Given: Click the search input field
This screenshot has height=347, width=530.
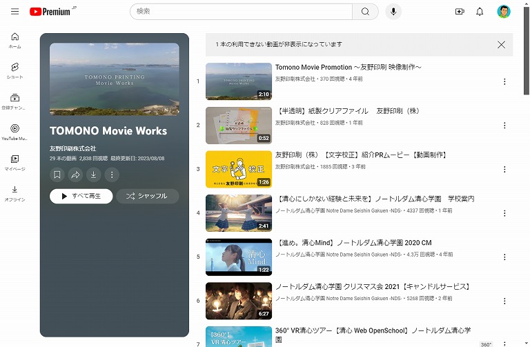Looking at the screenshot, I should click(x=242, y=12).
